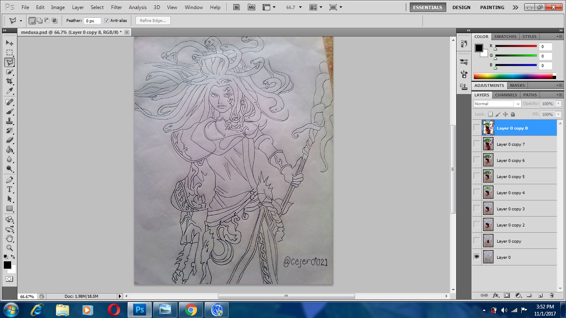Toggle Lock All padlock icon

[513, 114]
